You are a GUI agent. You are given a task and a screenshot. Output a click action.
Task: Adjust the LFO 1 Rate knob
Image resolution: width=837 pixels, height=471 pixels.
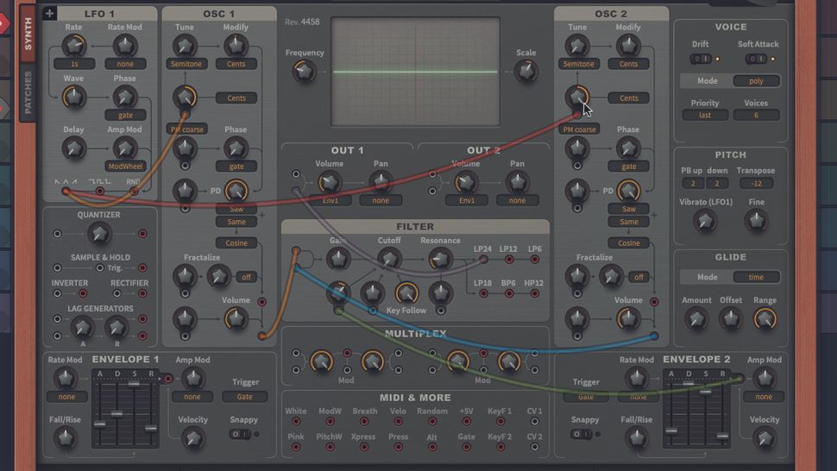coord(74,46)
